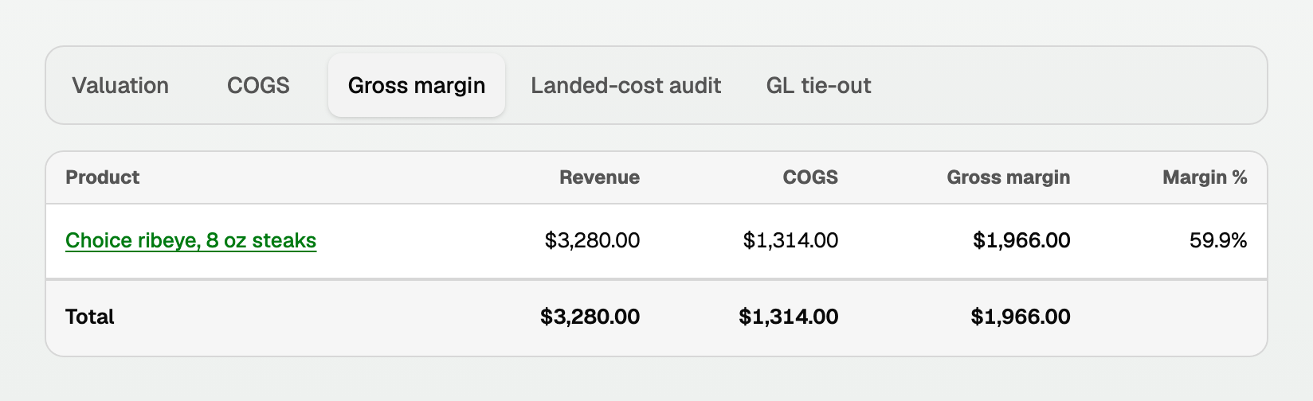Select Total row revenue $3,280.00

click(x=590, y=317)
